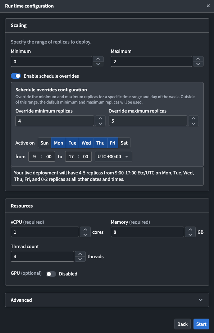Screen dimensions: 214x333
Task: Click into the Thread count field
Action: (42, 256)
